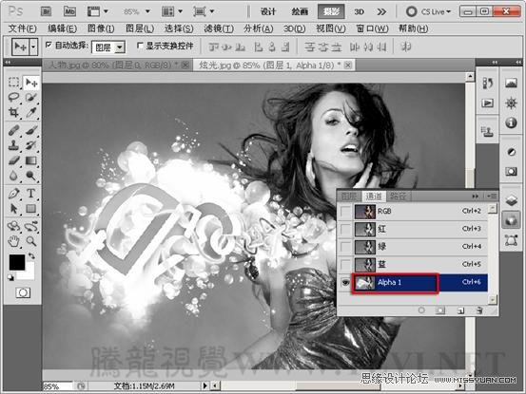Image resolution: width=526 pixels, height=394 pixels.
Task: Open the Channels panel flyout menu
Action: (492, 197)
